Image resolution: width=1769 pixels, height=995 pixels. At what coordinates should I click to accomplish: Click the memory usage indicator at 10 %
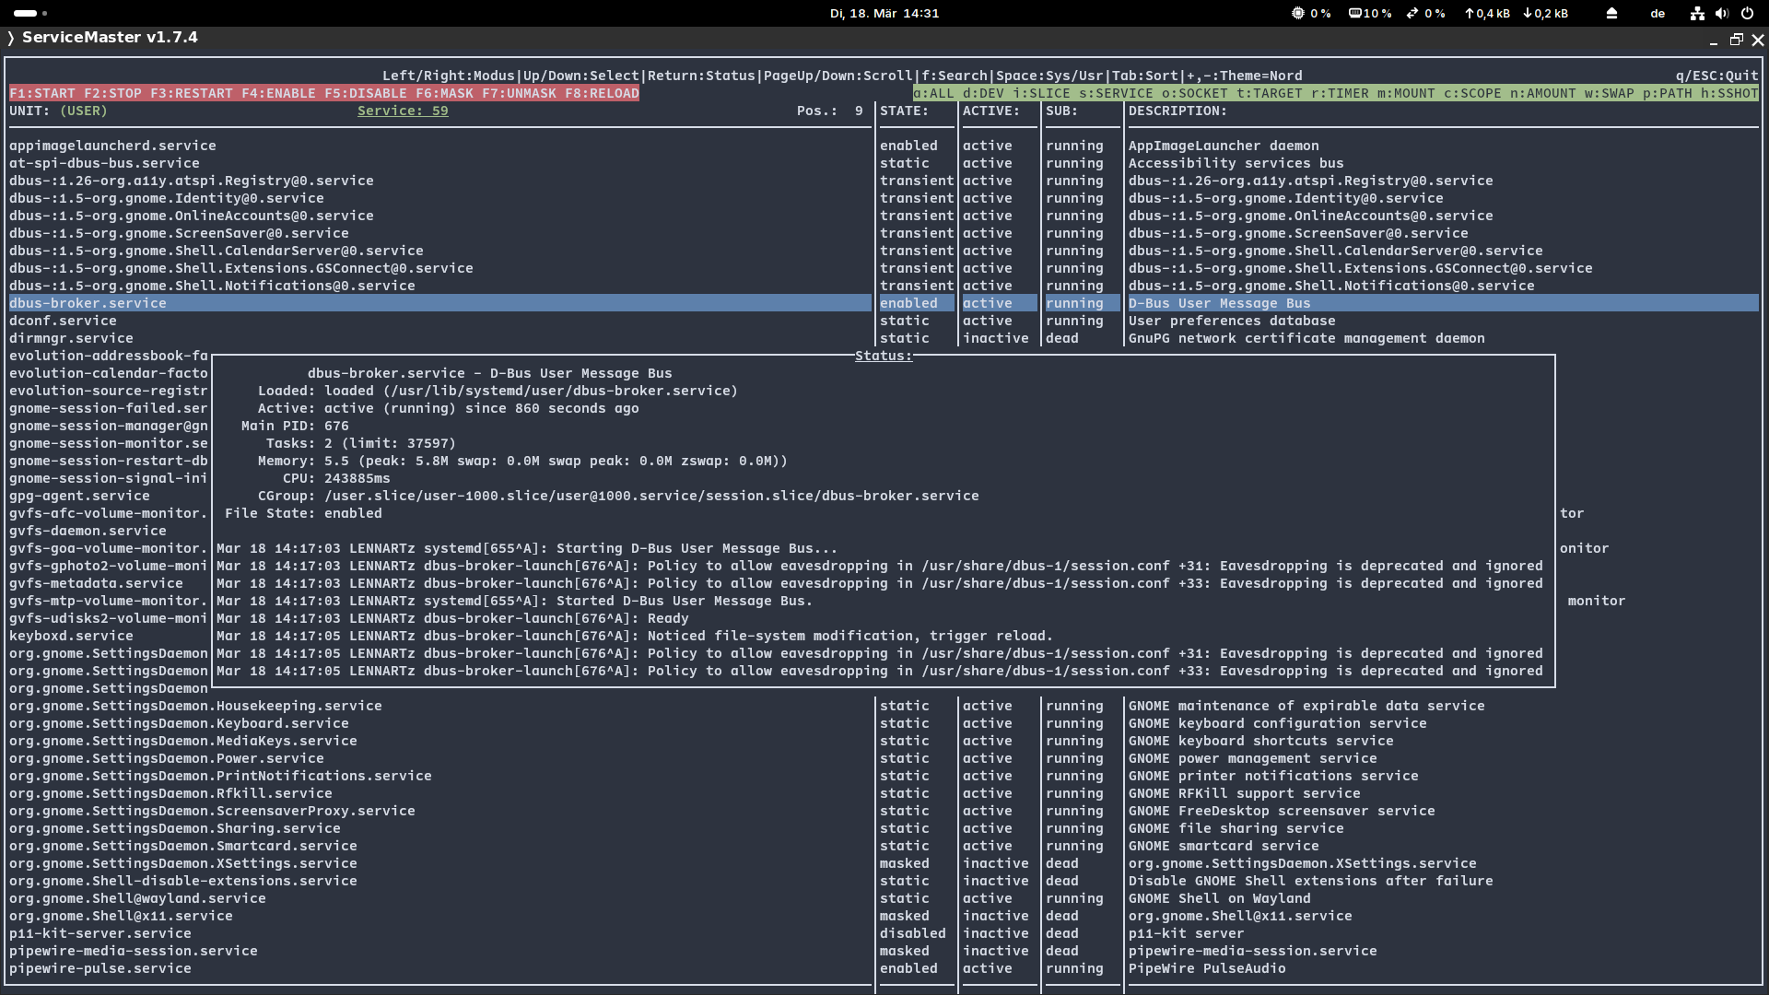tap(1370, 13)
